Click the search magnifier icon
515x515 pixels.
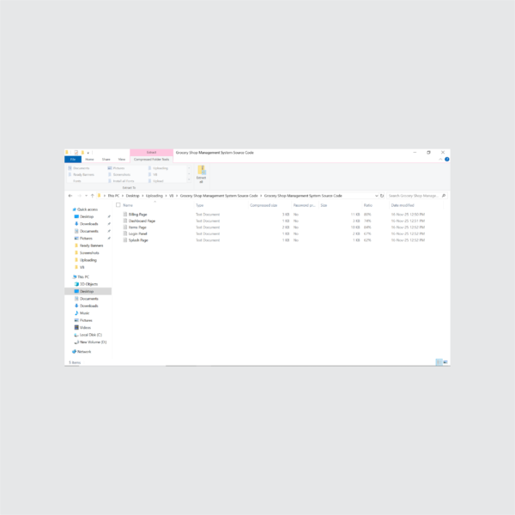pyautogui.click(x=444, y=196)
